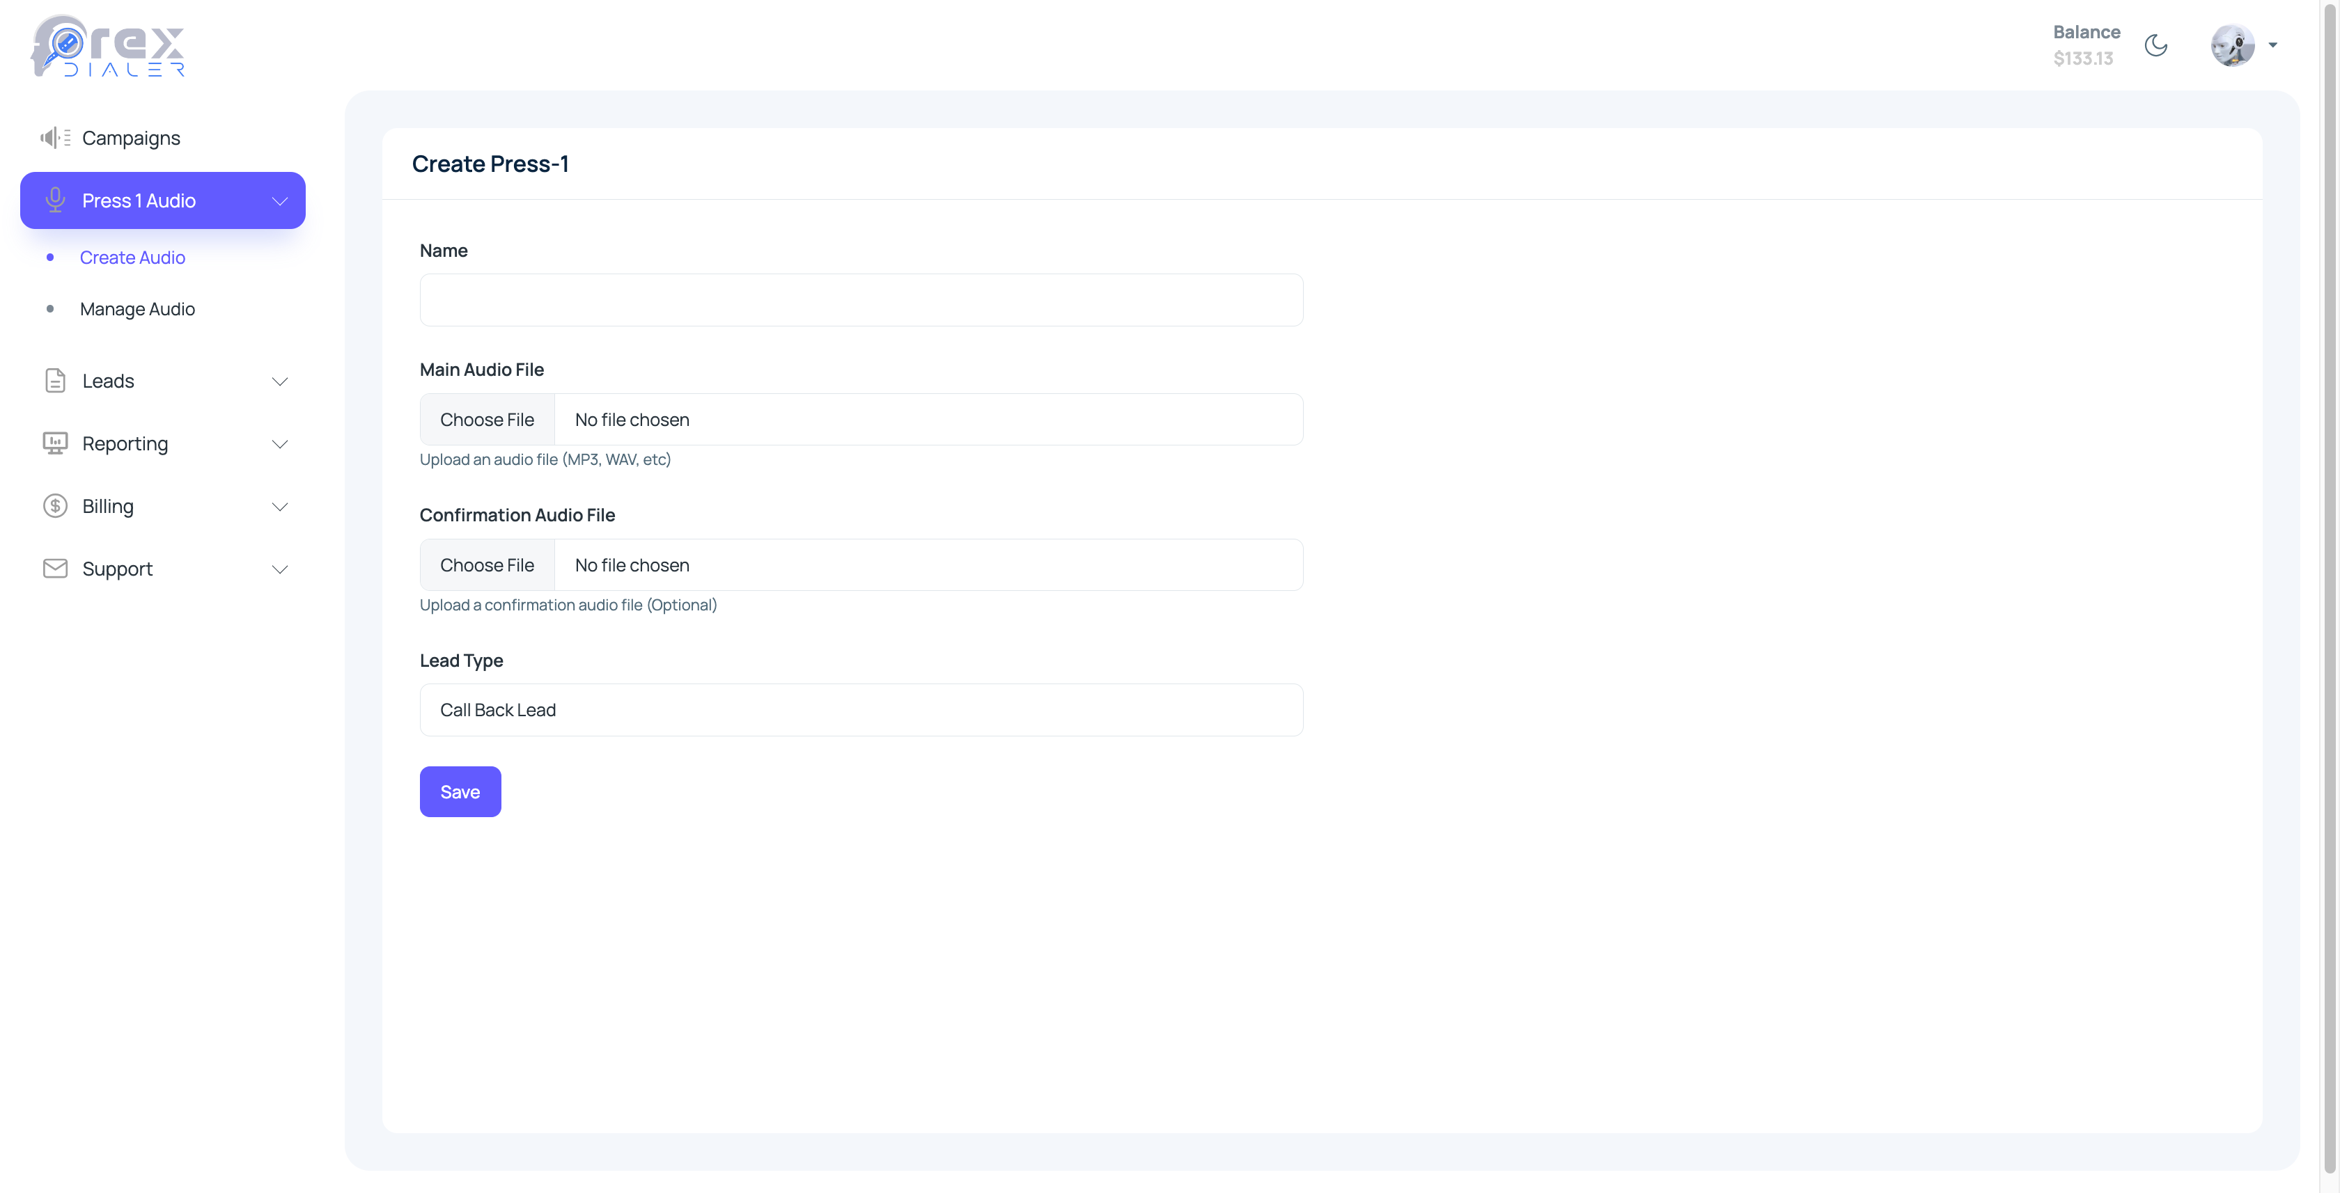
Task: Select the Create Audio submenu item
Action: click(132, 257)
